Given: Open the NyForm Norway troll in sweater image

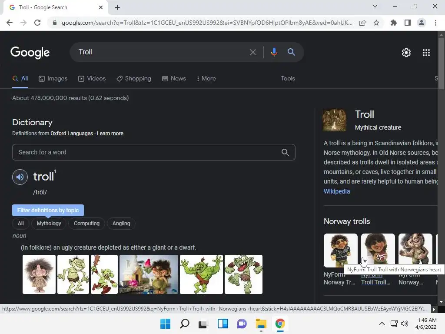Looking at the screenshot, I should [341, 250].
